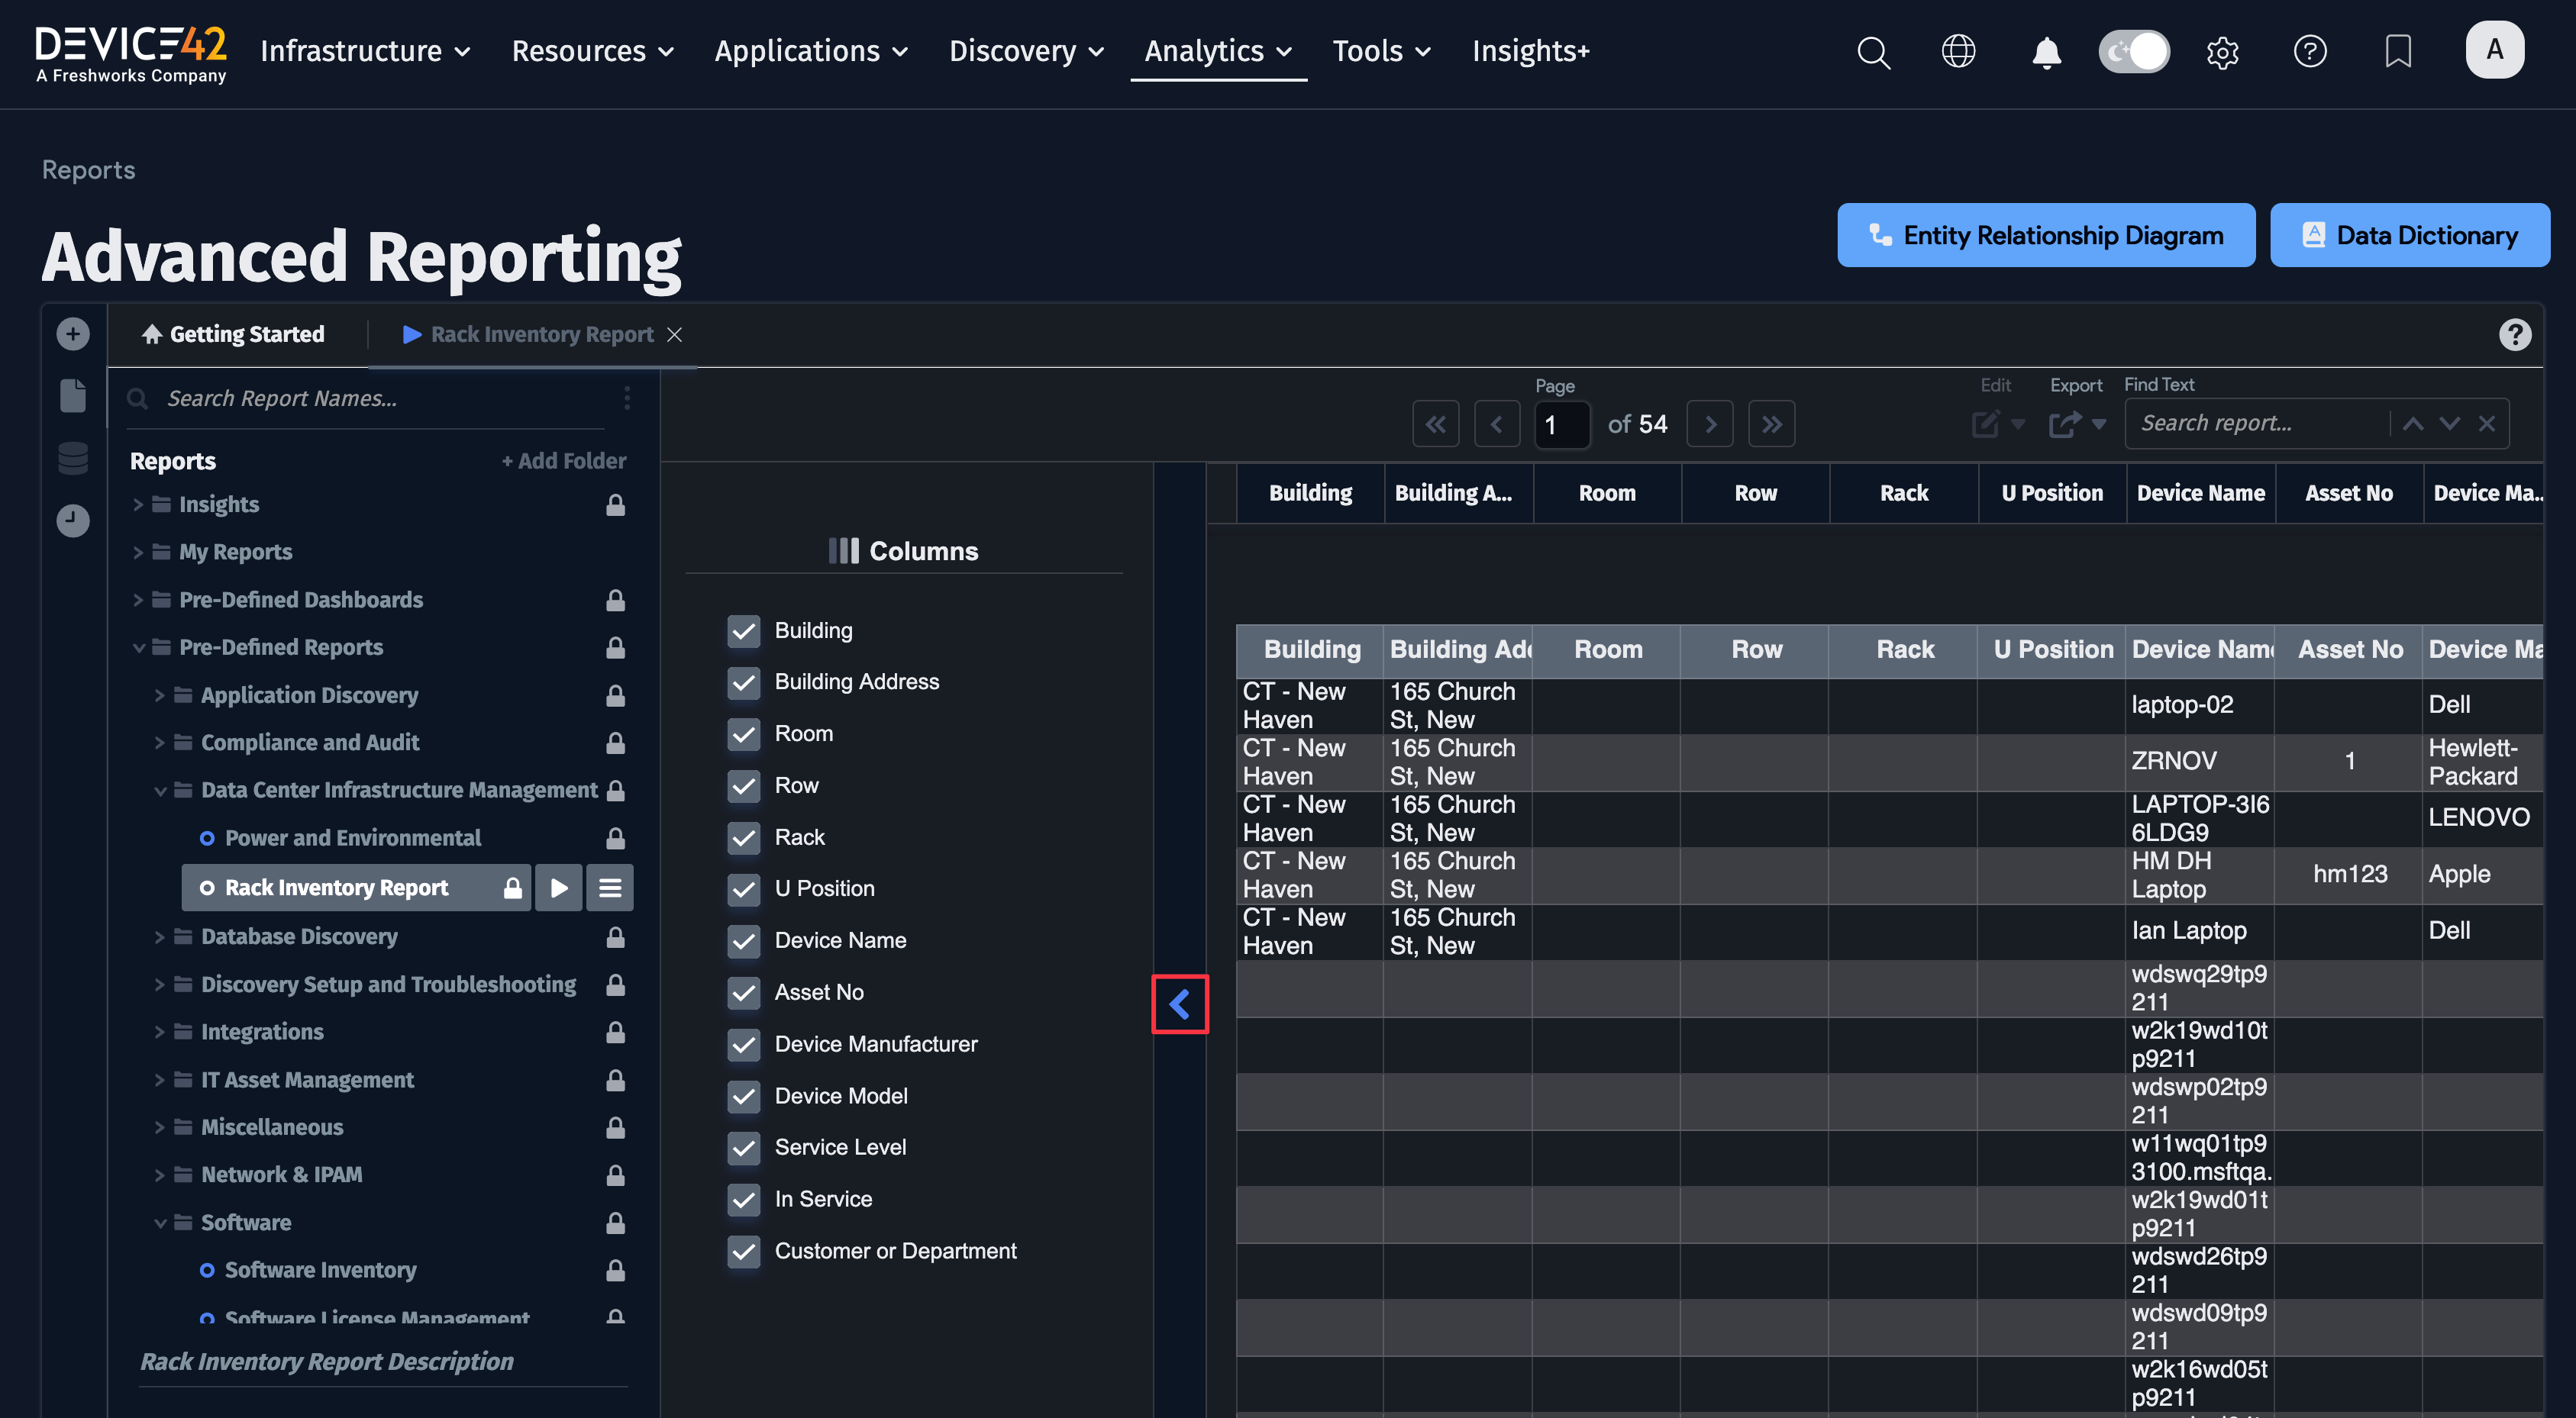Clear the find text X icon
The width and height of the screenshot is (2576, 1418).
coord(2487,424)
